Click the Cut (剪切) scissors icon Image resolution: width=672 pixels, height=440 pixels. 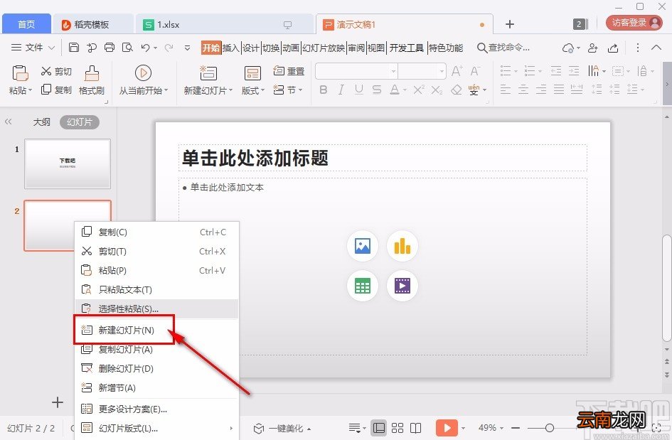click(x=46, y=71)
